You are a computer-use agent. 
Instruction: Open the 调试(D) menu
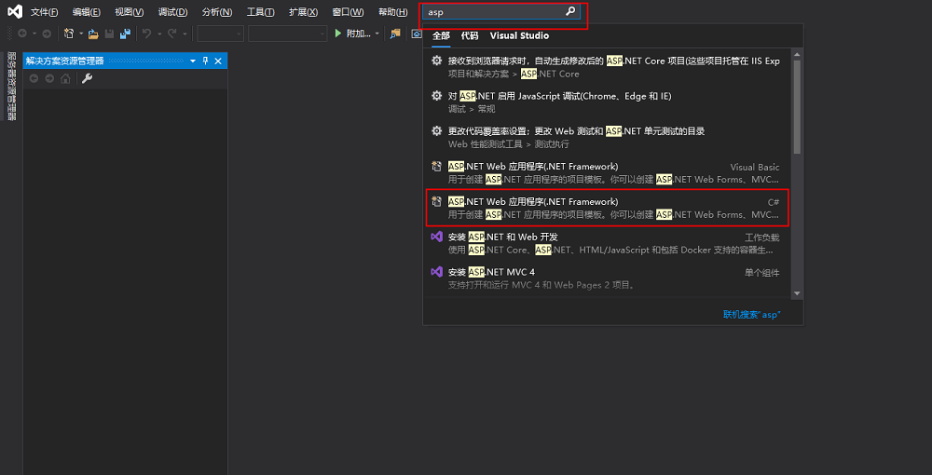[172, 12]
